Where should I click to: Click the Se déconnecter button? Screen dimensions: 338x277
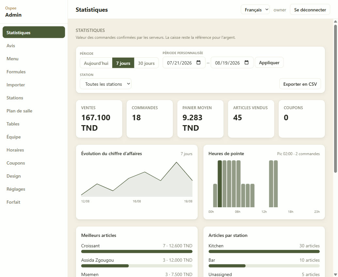pos(310,10)
